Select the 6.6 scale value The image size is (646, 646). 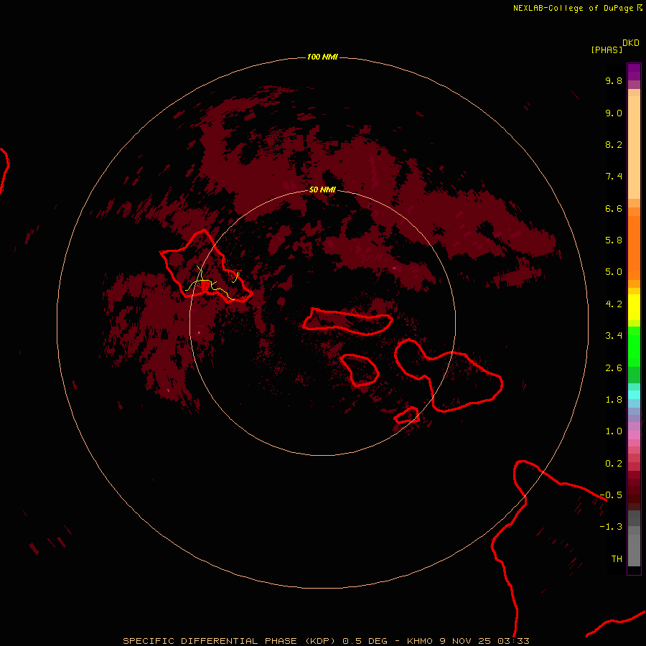click(614, 208)
